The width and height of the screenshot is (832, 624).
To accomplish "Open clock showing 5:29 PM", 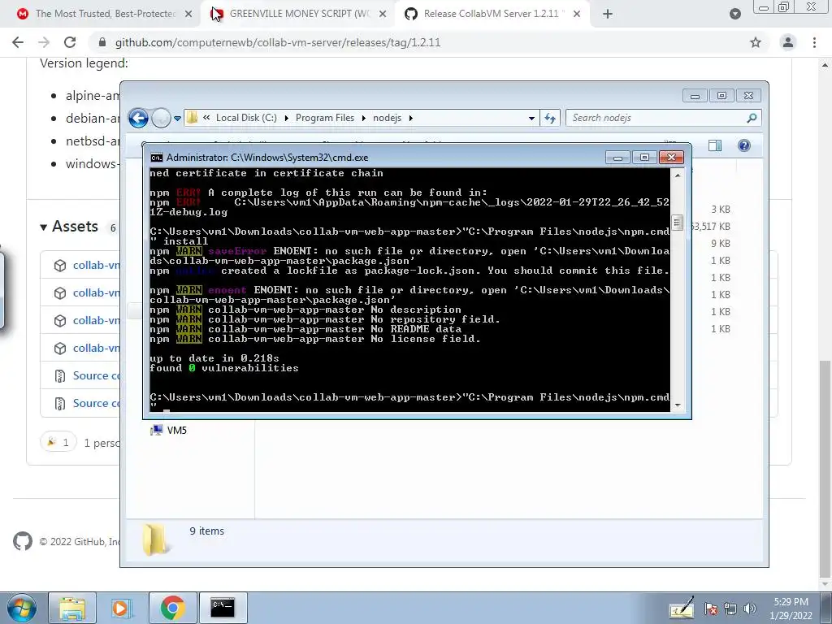I will 791,609.
